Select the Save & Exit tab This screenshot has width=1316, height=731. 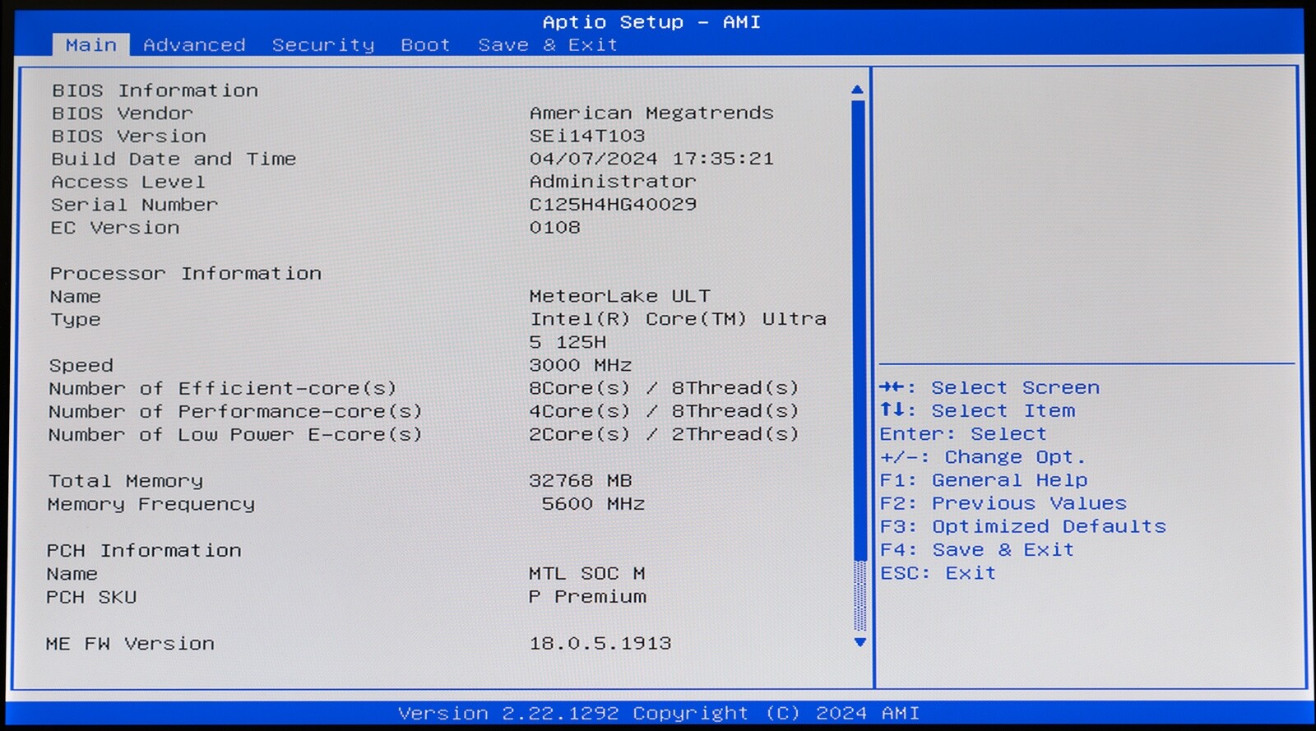(x=548, y=45)
